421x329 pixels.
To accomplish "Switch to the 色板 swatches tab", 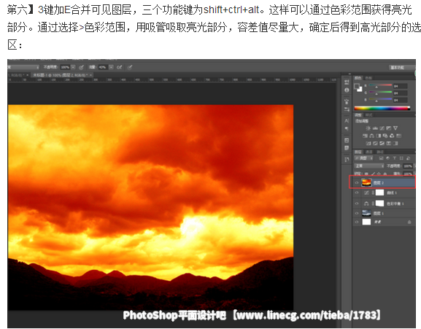I will tap(368, 78).
